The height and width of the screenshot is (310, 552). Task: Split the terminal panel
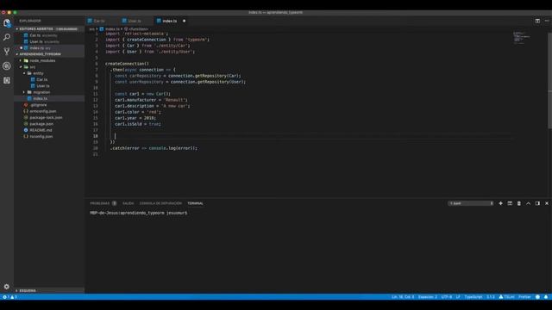pos(510,203)
